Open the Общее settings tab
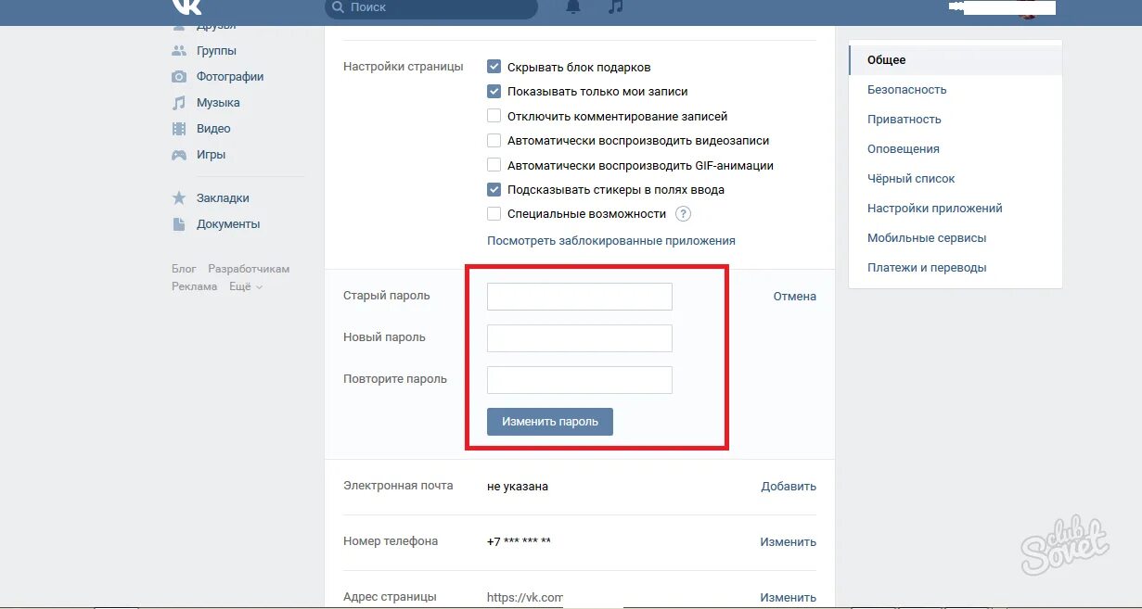Viewport: 1142px width, 609px height. pyautogui.click(x=956, y=60)
